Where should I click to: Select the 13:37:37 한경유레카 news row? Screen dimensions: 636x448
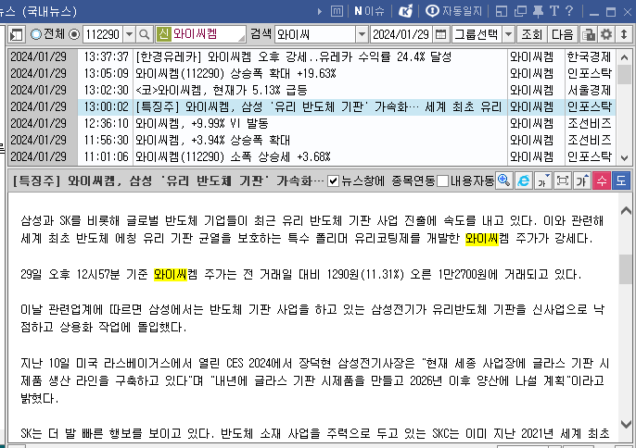[x=312, y=56]
